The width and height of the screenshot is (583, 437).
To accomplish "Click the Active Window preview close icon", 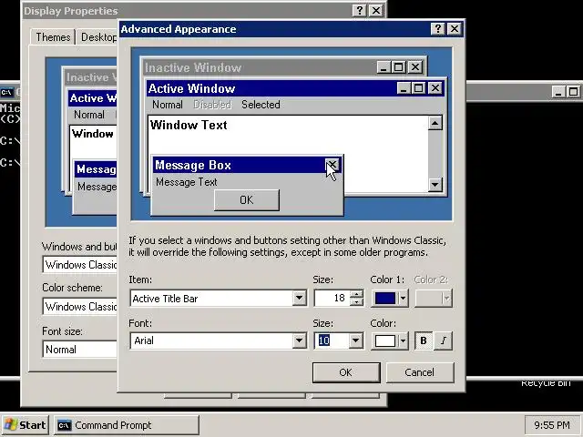I will coord(435,88).
